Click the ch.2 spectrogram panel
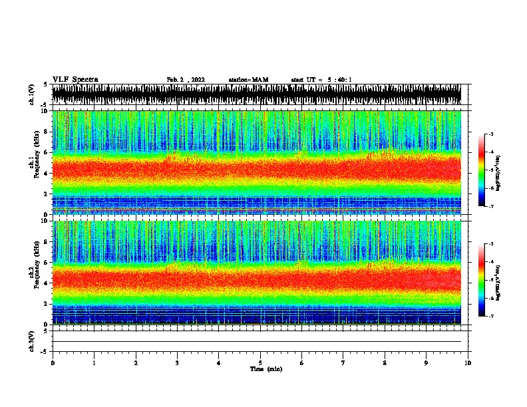This screenshot has height=407, width=527. click(x=256, y=273)
